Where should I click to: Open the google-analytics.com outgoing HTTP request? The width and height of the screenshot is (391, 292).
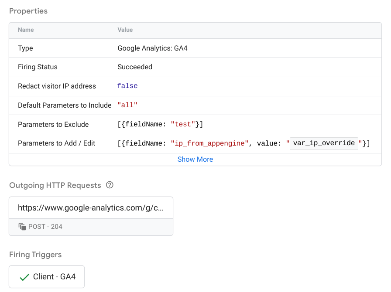[x=91, y=208]
